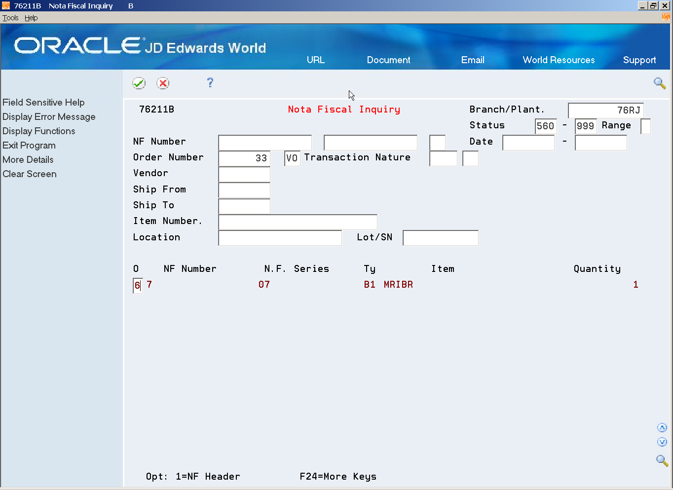This screenshot has width=673, height=490.
Task: Open the Document link in the banner
Action: tap(388, 60)
